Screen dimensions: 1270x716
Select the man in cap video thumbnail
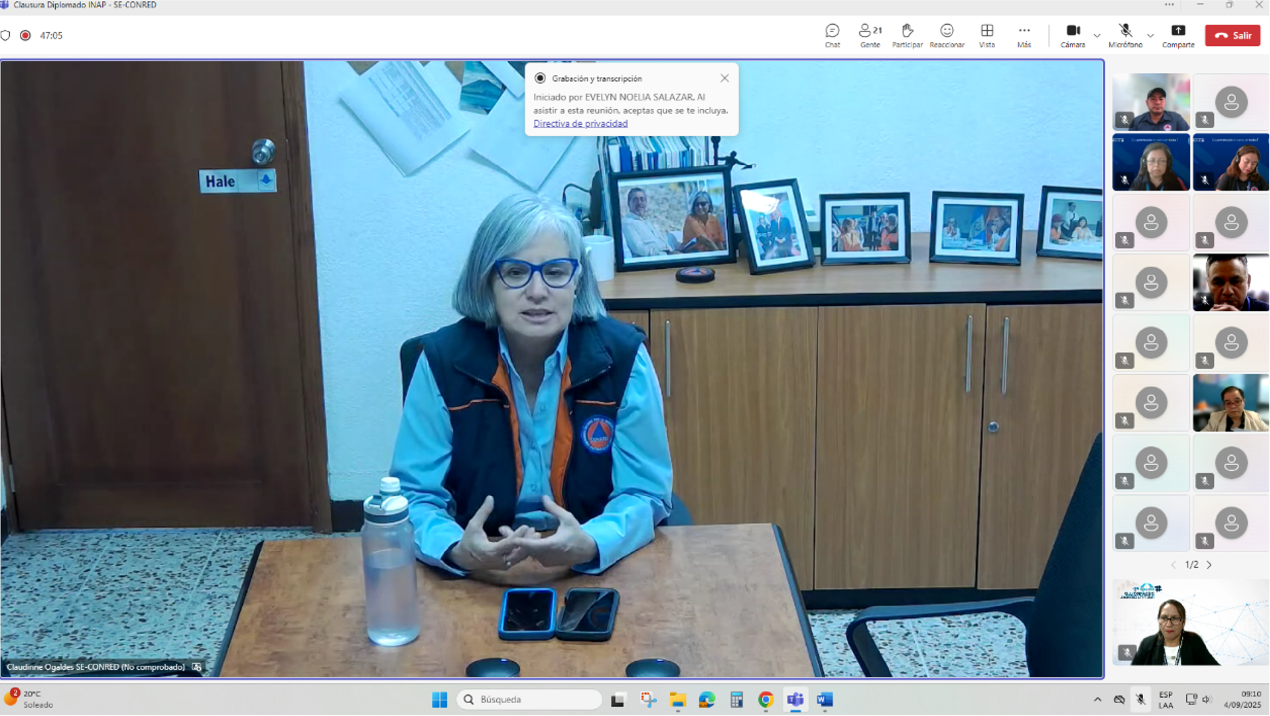pos(1151,102)
